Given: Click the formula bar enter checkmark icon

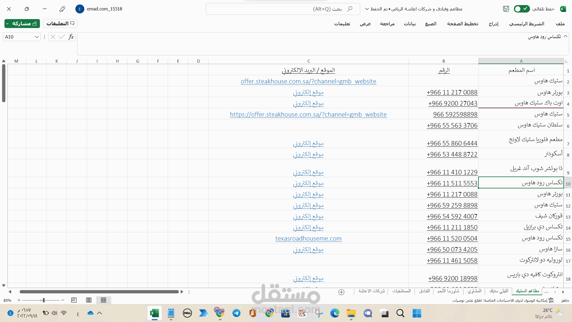Looking at the screenshot, I should pos(62,37).
